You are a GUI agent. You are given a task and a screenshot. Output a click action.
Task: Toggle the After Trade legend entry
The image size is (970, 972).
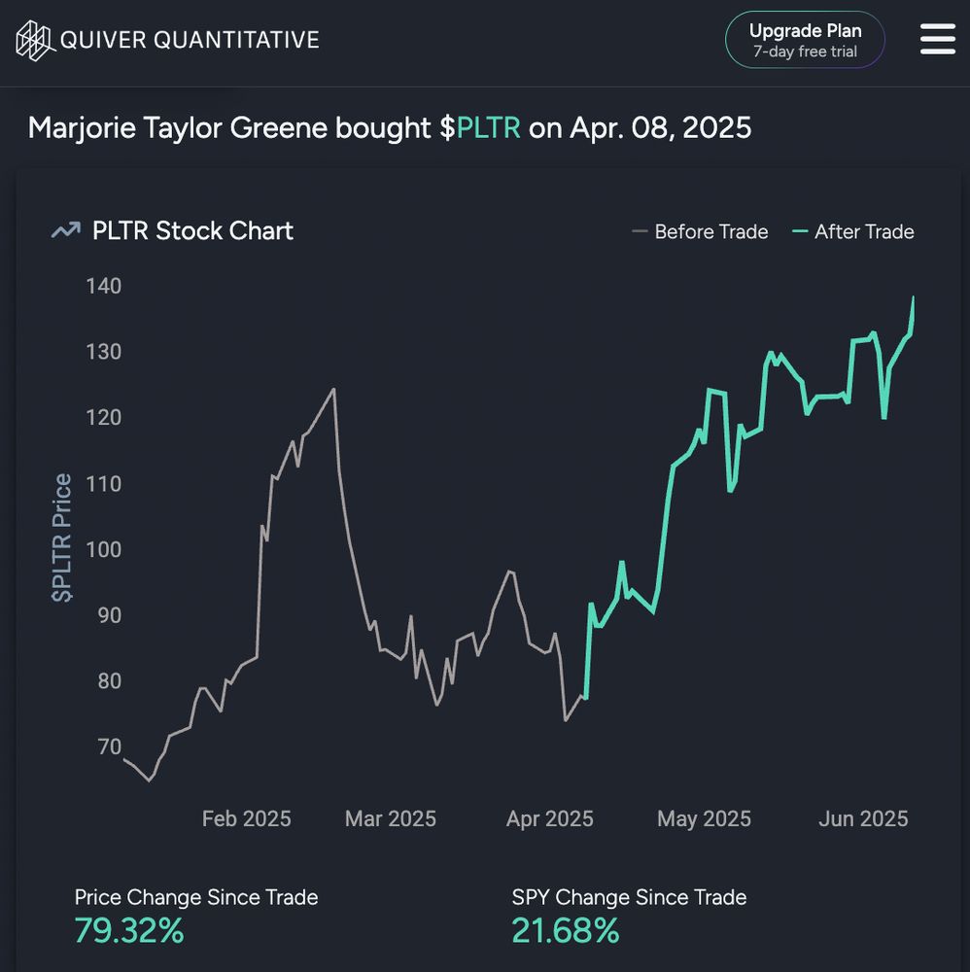[852, 232]
